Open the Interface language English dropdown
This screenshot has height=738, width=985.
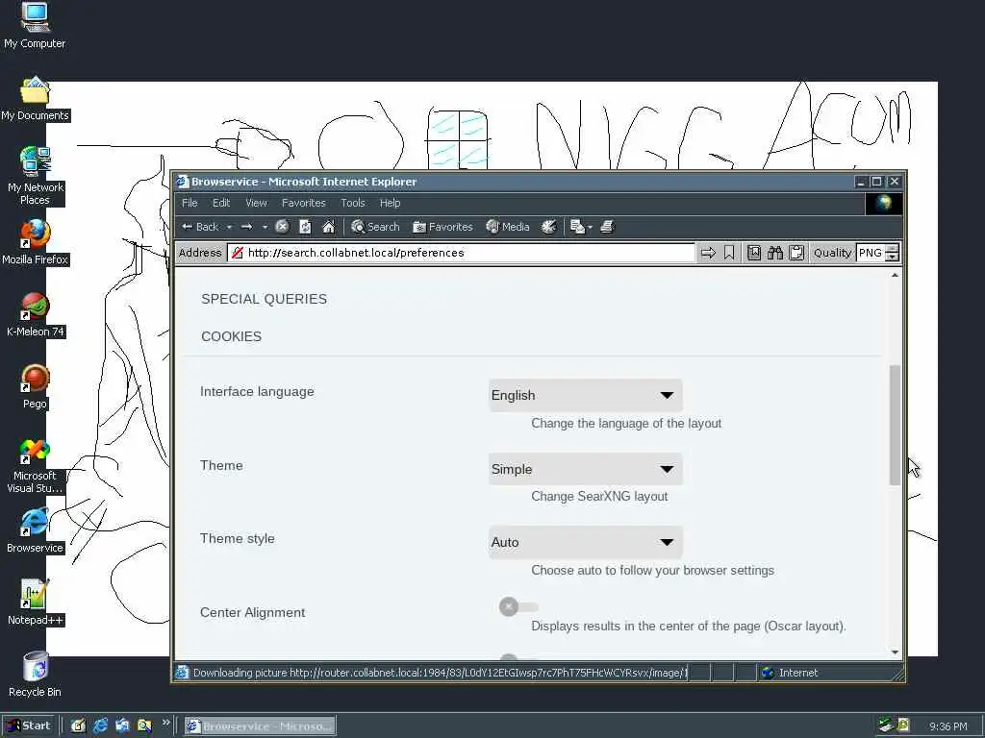coord(585,395)
